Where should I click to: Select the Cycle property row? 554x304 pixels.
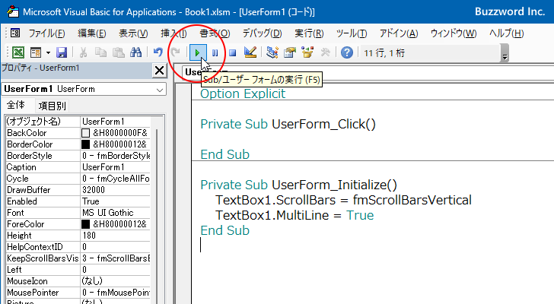click(78, 179)
